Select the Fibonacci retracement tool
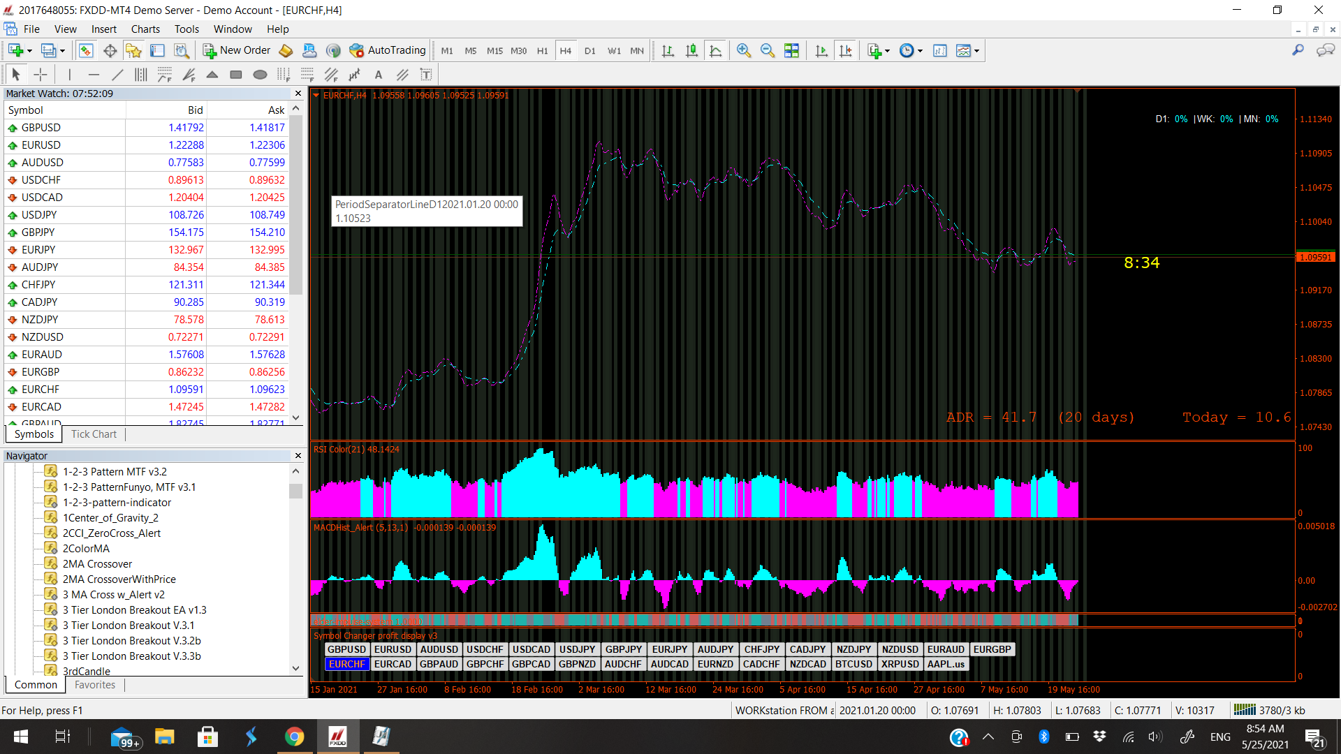Viewport: 1341px width, 754px height. click(307, 74)
